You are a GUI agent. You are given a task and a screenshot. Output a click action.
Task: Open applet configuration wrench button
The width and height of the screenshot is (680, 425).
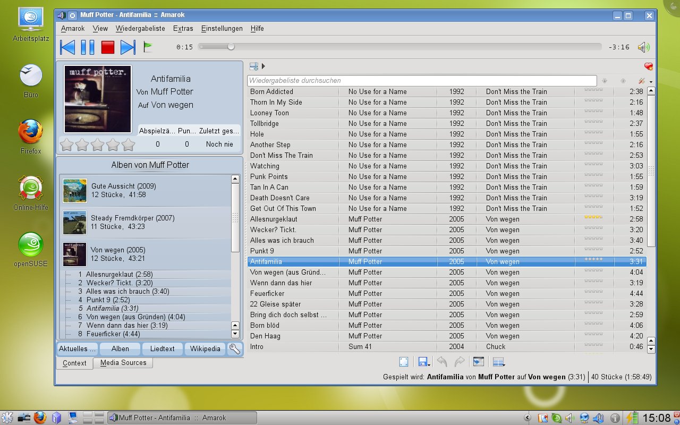(235, 349)
